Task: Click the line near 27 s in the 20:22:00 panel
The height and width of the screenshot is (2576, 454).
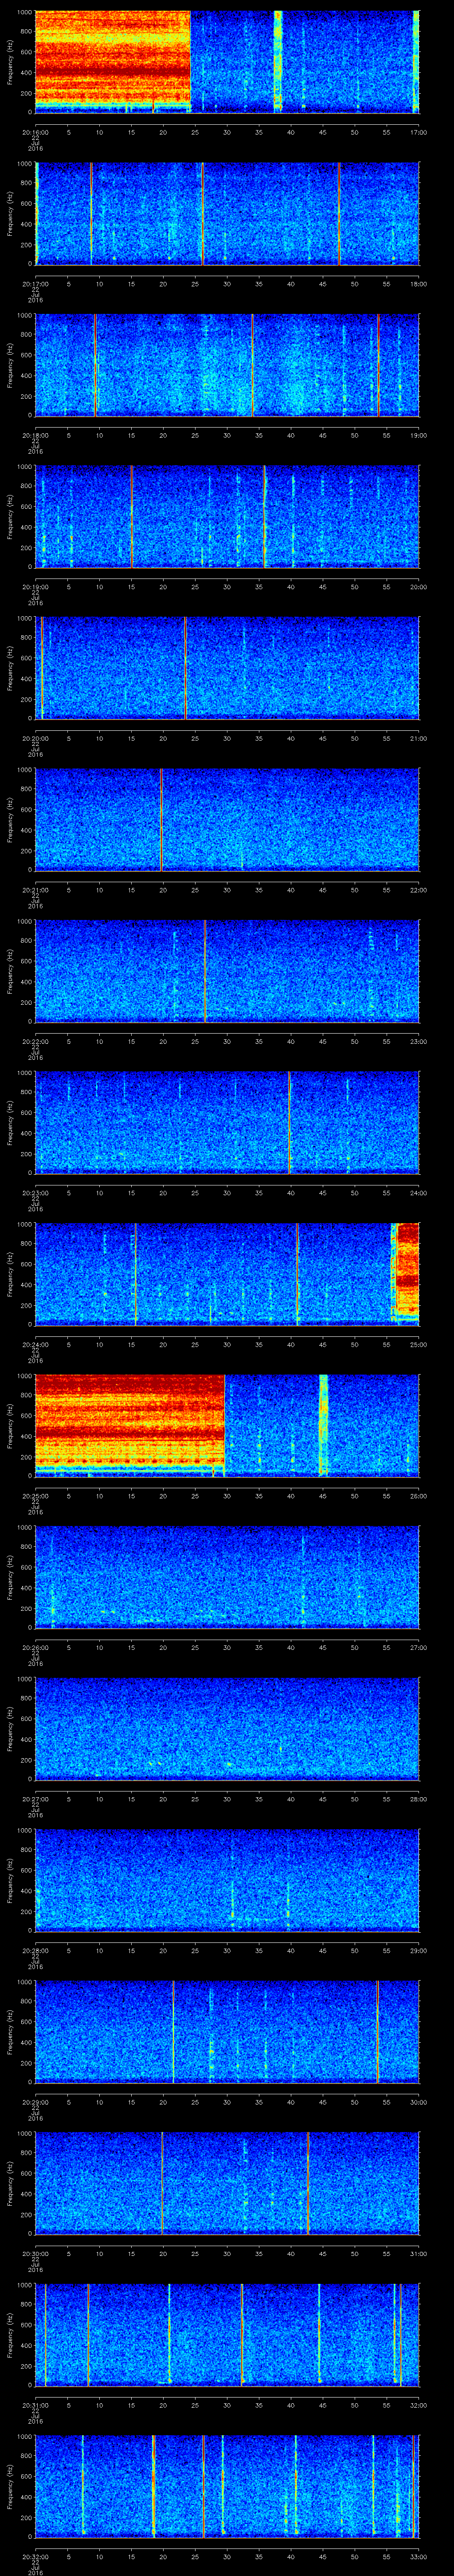Action: [206, 970]
